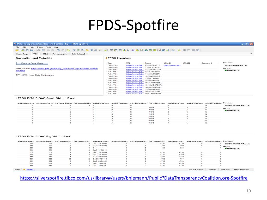Click the green Reset/reload arrow icon

coord(68,50)
